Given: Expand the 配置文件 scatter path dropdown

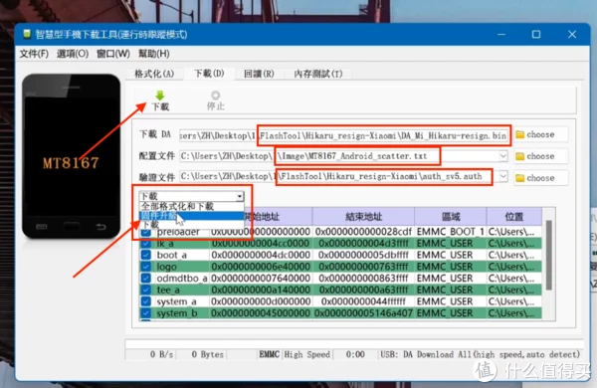Looking at the screenshot, I should click(502, 156).
